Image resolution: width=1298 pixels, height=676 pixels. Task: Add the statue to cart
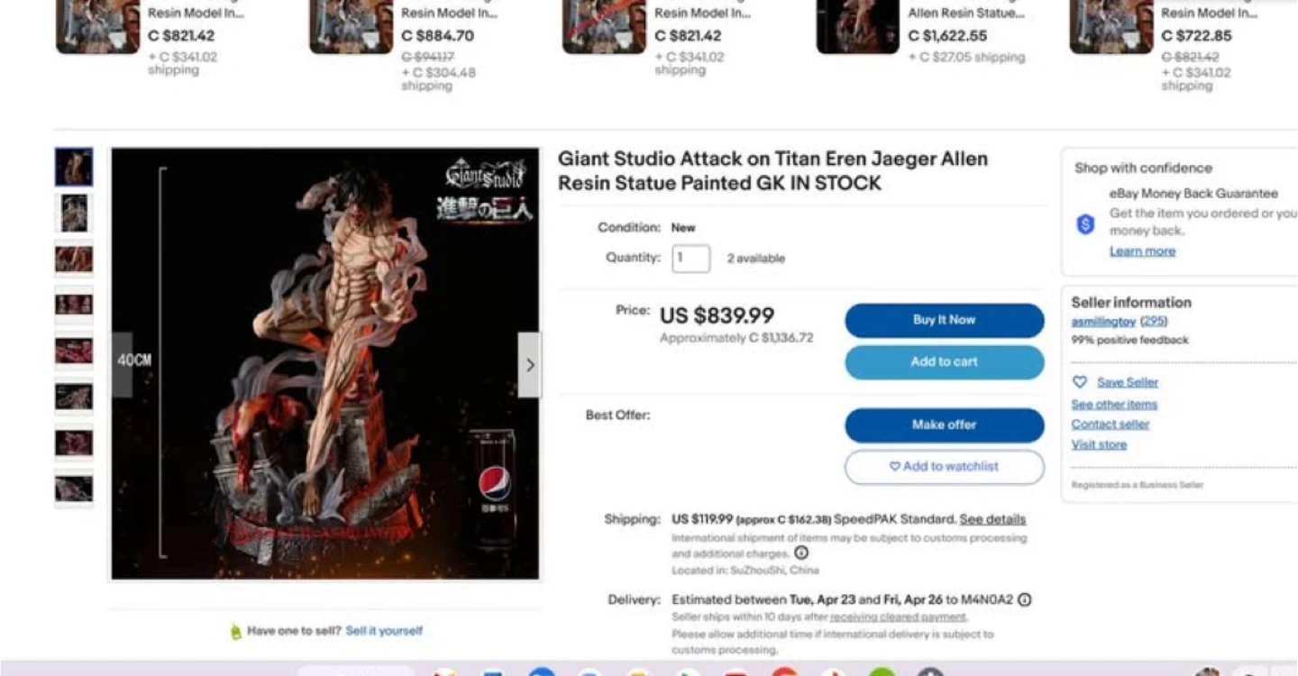(x=944, y=362)
